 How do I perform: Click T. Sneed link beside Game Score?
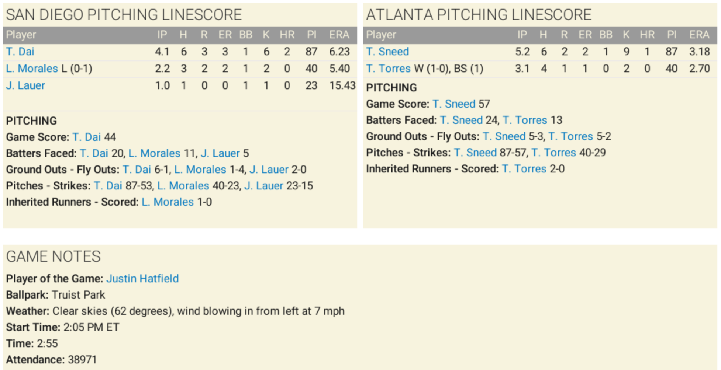(454, 104)
